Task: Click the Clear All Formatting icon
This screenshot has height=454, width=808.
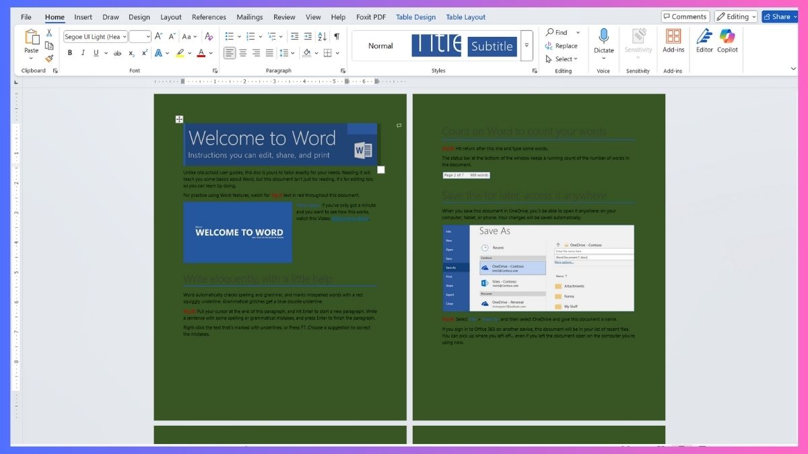Action: coord(209,36)
